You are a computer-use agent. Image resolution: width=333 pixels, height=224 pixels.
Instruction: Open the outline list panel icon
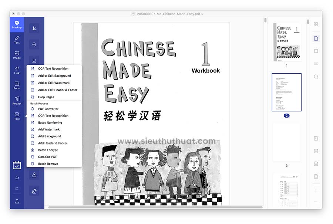click(x=316, y=64)
